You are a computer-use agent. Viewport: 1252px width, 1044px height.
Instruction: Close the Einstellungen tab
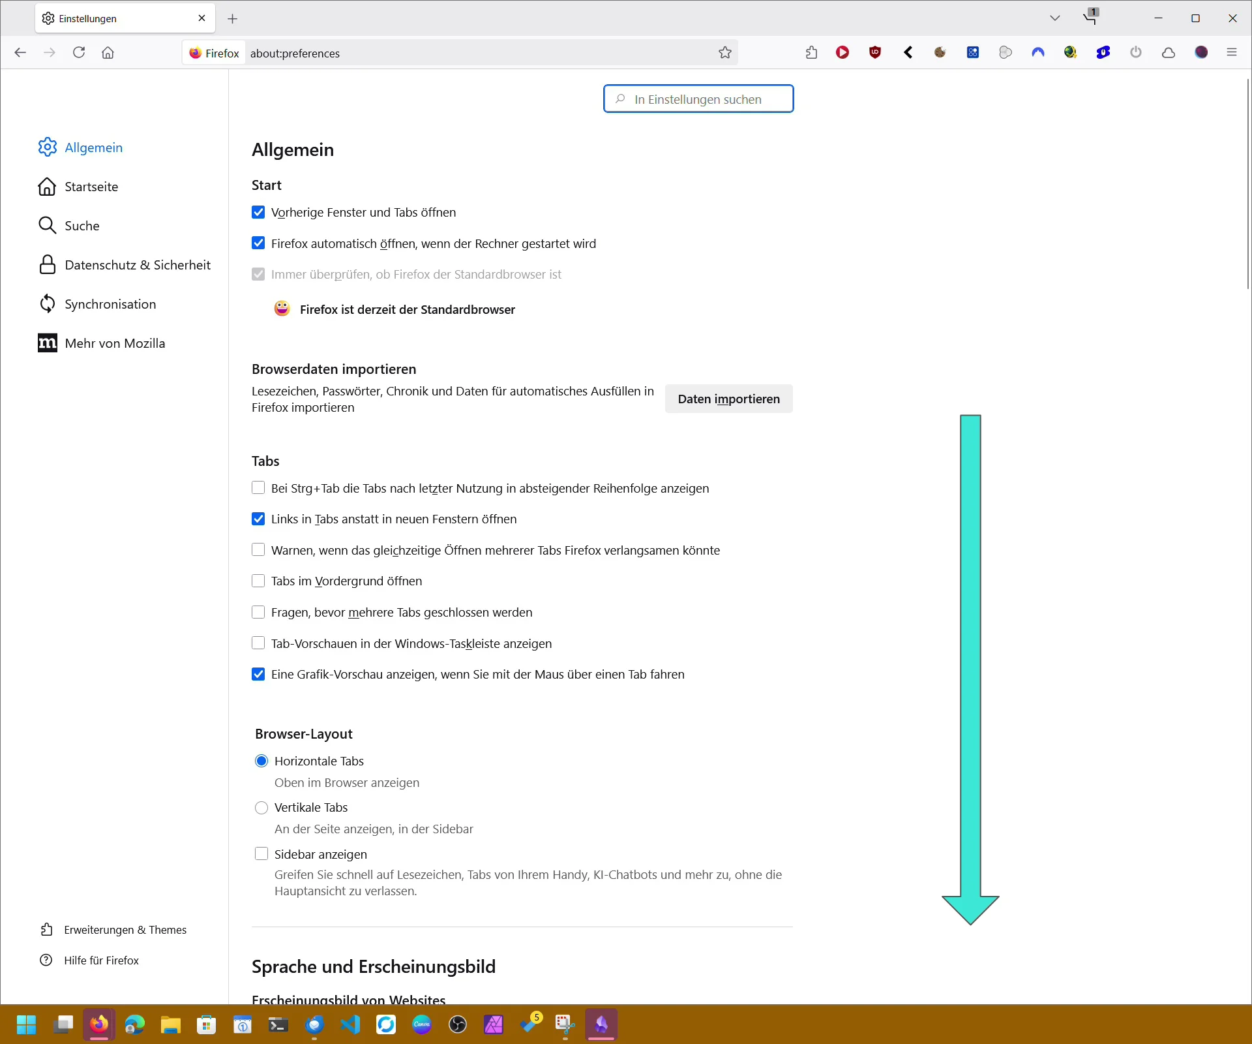click(202, 18)
